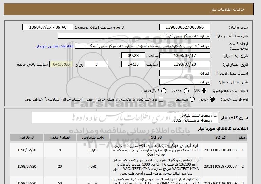Click product code 281111023182​0003
This screenshot has height=184, width=261.
click(220, 150)
